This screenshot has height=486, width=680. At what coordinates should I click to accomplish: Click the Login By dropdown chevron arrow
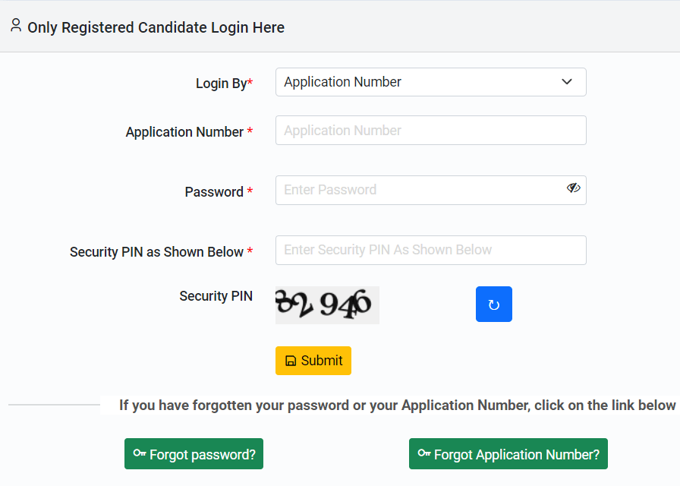click(567, 81)
